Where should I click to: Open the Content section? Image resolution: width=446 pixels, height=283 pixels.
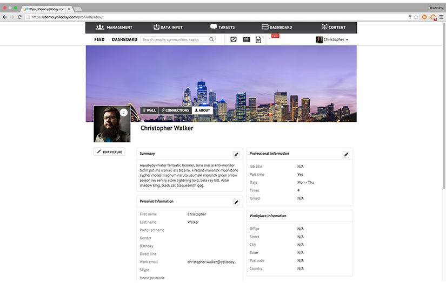point(334,27)
